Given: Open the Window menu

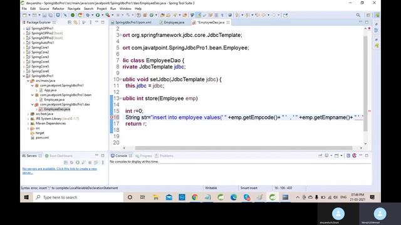Looking at the screenshot, I should click(125, 9).
